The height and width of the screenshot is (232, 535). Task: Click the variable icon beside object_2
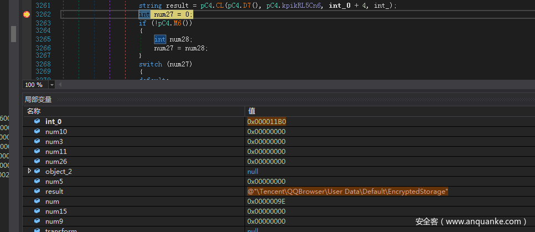[37, 172]
